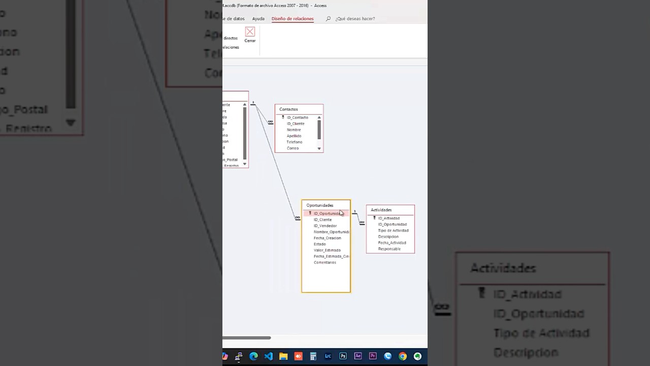Viewport: 650px width, 366px height.
Task: Select Valor_Estimado field in Oportunidades
Action: click(x=327, y=250)
